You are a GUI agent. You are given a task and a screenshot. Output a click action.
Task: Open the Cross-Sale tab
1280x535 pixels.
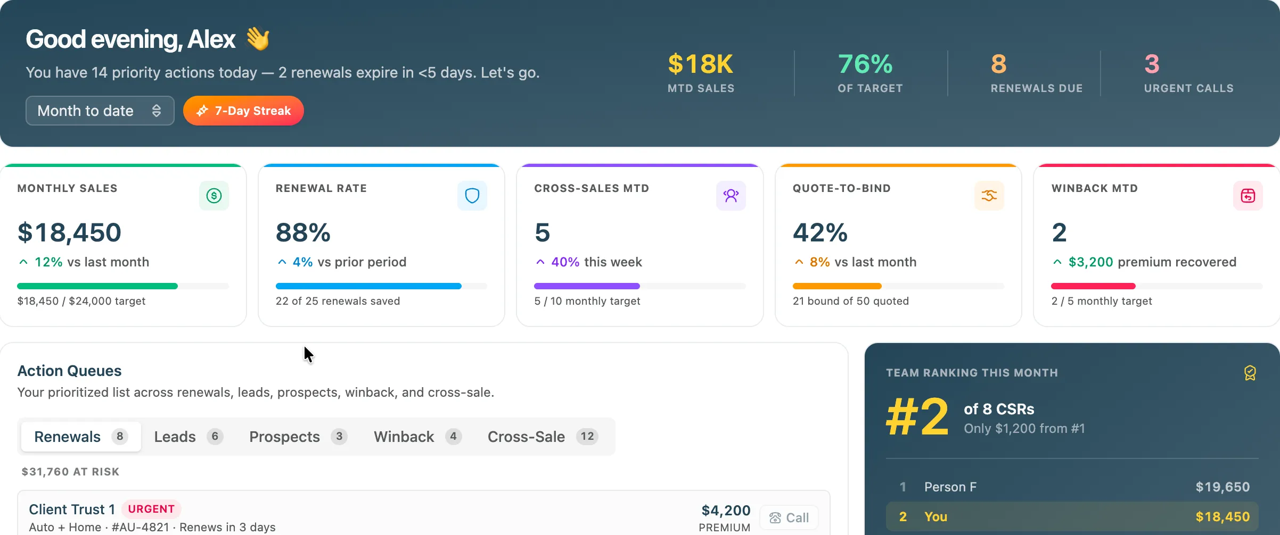[x=543, y=437]
